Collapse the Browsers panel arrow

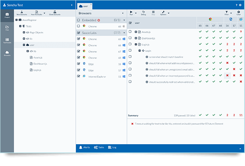(123, 13)
